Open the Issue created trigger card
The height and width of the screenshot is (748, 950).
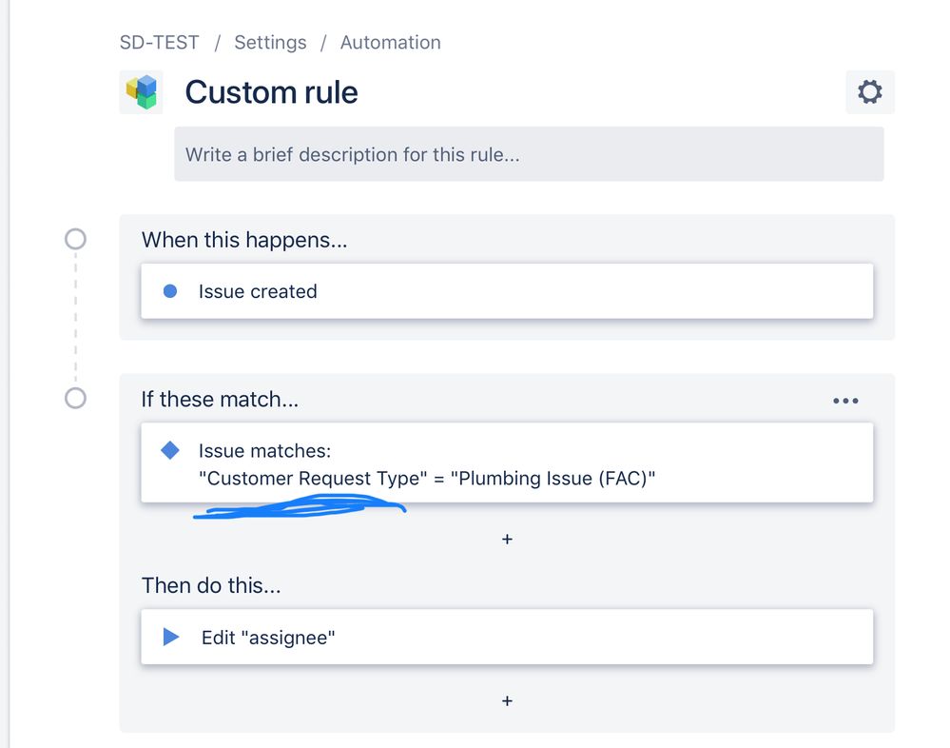tap(507, 291)
